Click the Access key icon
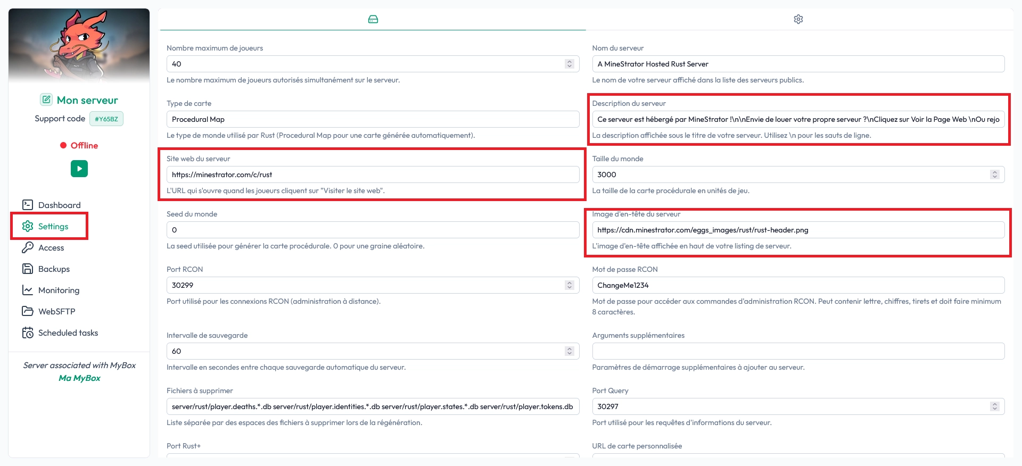1022x466 pixels. 28,247
